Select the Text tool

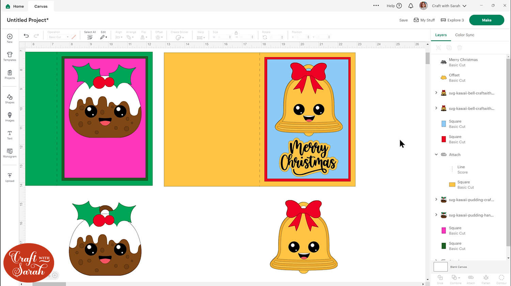point(10,135)
